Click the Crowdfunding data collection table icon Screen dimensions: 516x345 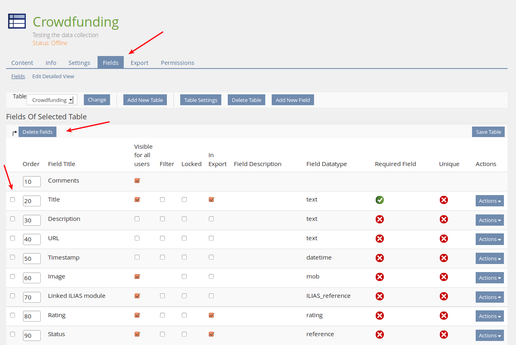[17, 21]
